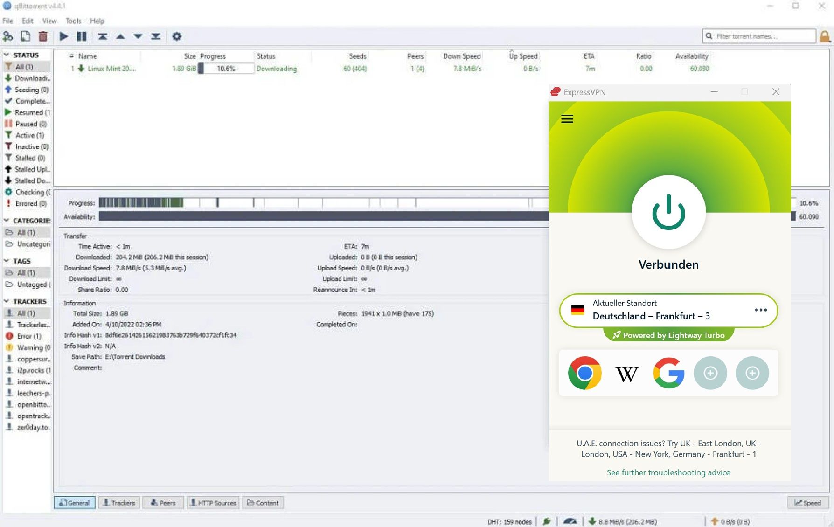Collapse the TRACKERS sidebar section

[x=7, y=301]
